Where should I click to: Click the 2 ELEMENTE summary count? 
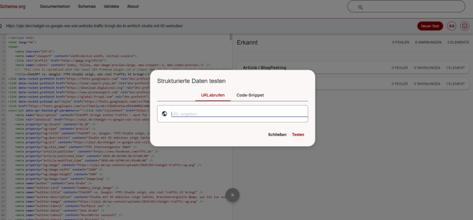[458, 42]
